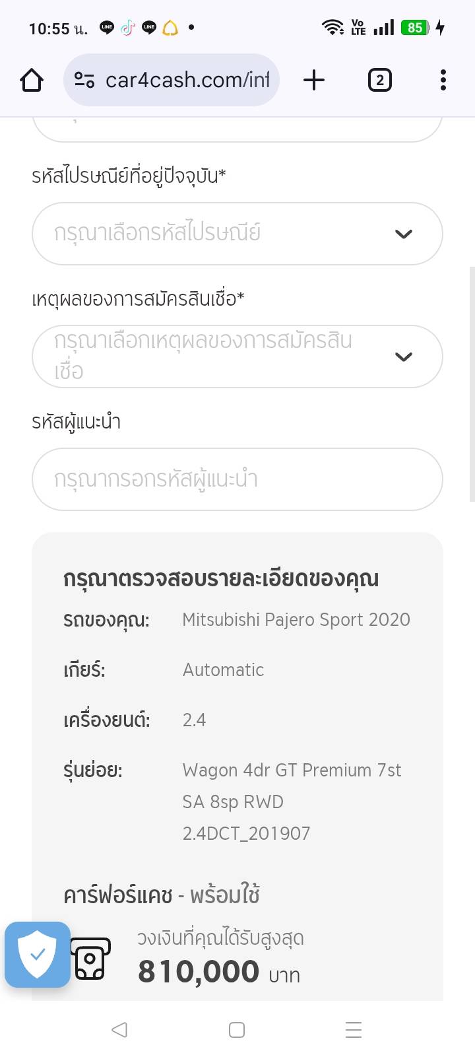The image size is (475, 1059).
Task: Open site info icon in address bar
Action: (x=84, y=81)
